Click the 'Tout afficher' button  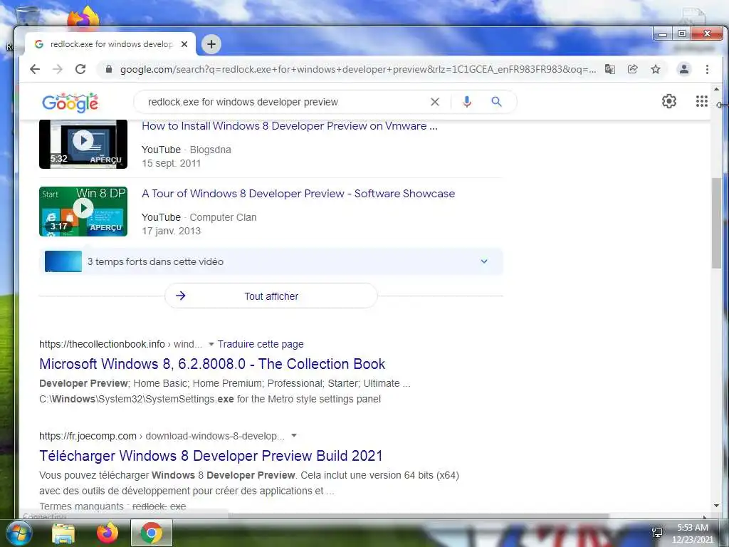click(x=271, y=296)
